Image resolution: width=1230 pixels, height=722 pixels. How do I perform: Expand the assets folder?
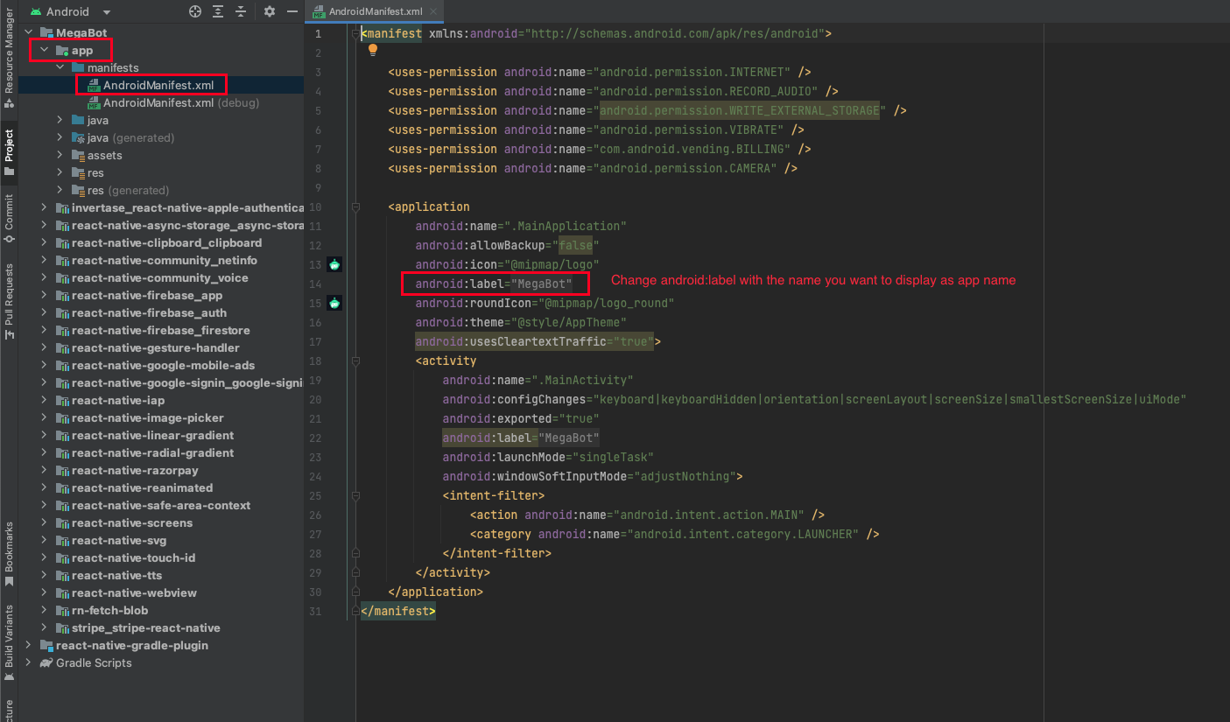pyautogui.click(x=60, y=155)
